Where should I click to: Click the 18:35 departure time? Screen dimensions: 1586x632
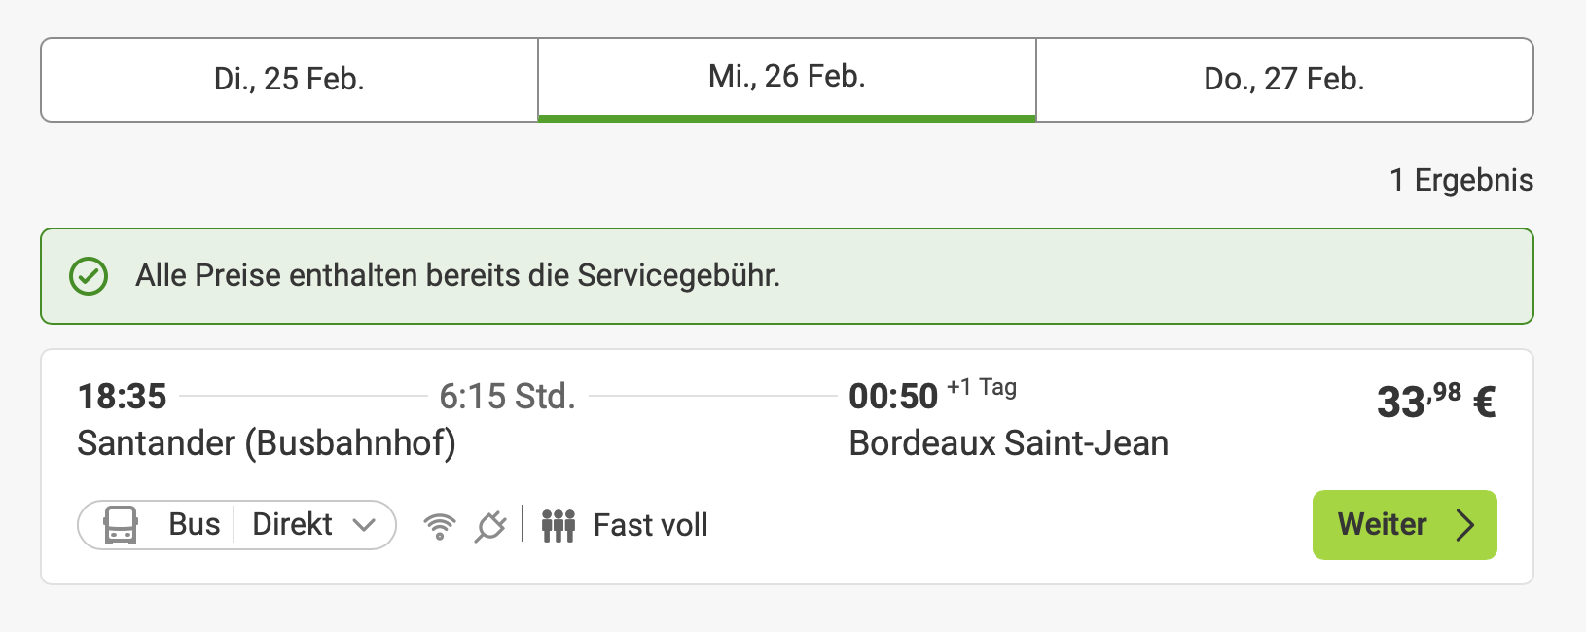123,397
